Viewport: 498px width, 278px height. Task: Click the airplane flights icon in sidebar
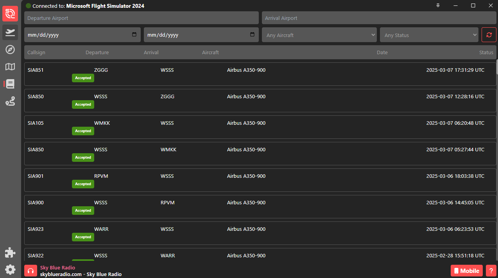[x=10, y=32]
